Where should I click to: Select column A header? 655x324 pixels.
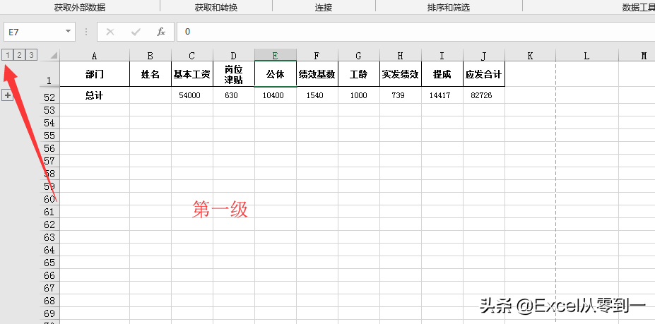pyautogui.click(x=95, y=56)
